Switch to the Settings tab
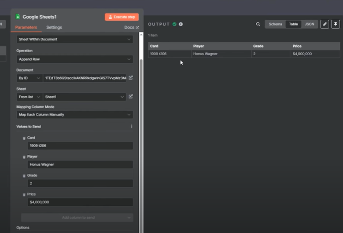The width and height of the screenshot is (343, 233). [54, 27]
